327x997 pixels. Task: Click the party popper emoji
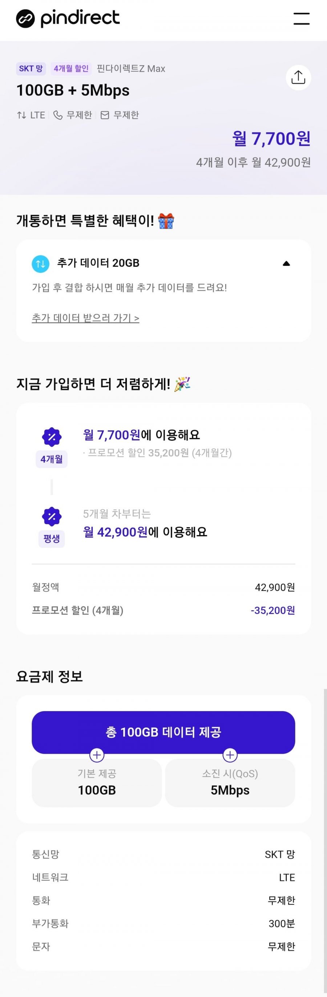pos(182,384)
